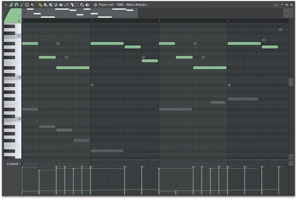This screenshot has width=297, height=199.
Task: Select the Paint brush tool
Action: [46, 5]
